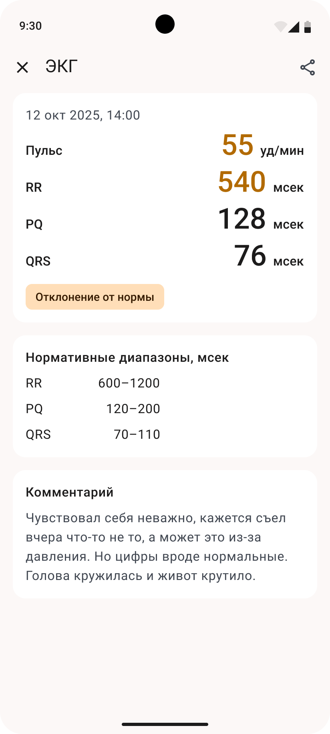The image size is (330, 734).
Task: Tap the share icon
Action: tap(308, 67)
